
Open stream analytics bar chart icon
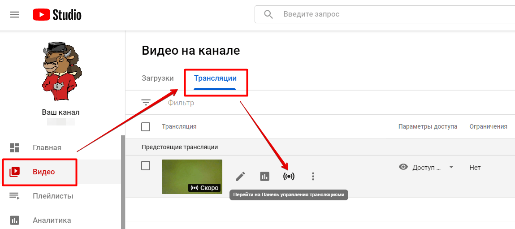265,177
